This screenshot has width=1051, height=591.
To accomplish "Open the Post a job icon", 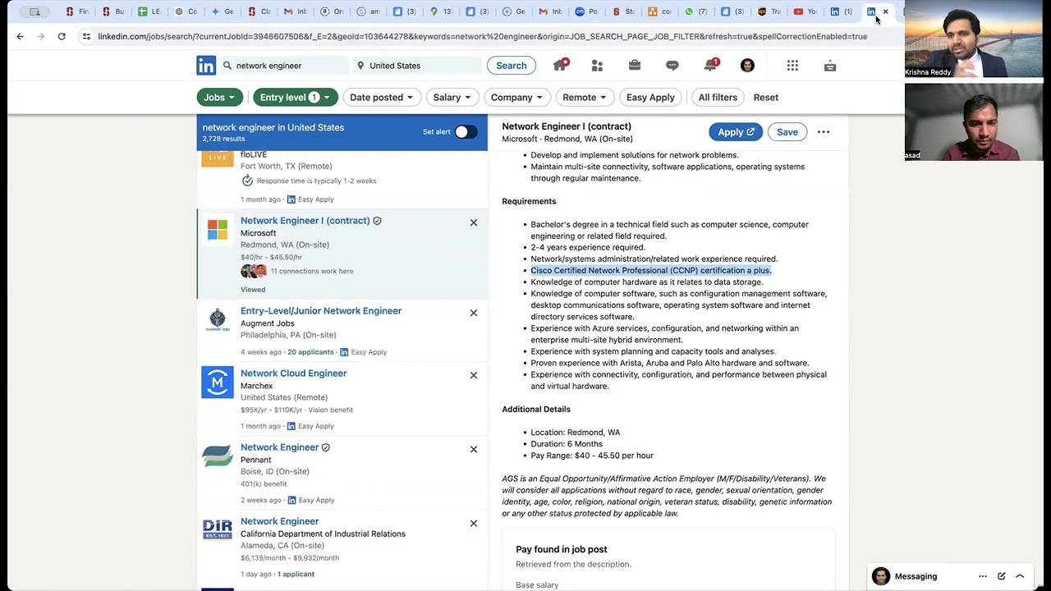I will 830,66.
